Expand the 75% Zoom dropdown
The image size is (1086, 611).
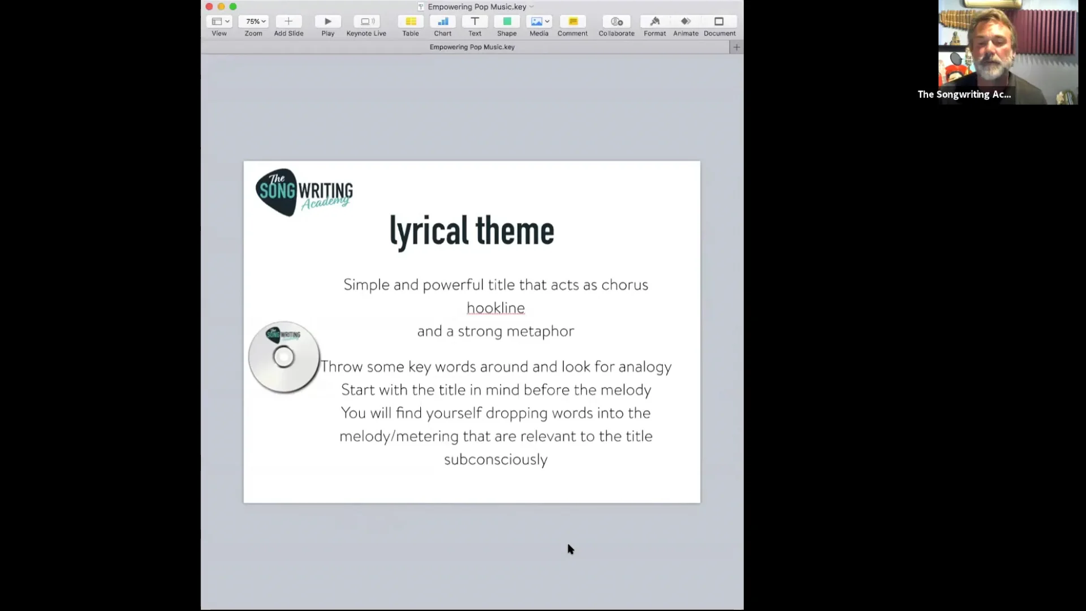253,21
